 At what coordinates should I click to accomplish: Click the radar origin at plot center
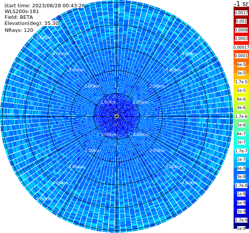click(117, 116)
